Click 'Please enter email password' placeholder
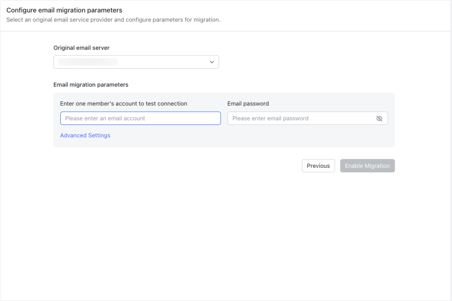452x301 pixels. click(270, 118)
